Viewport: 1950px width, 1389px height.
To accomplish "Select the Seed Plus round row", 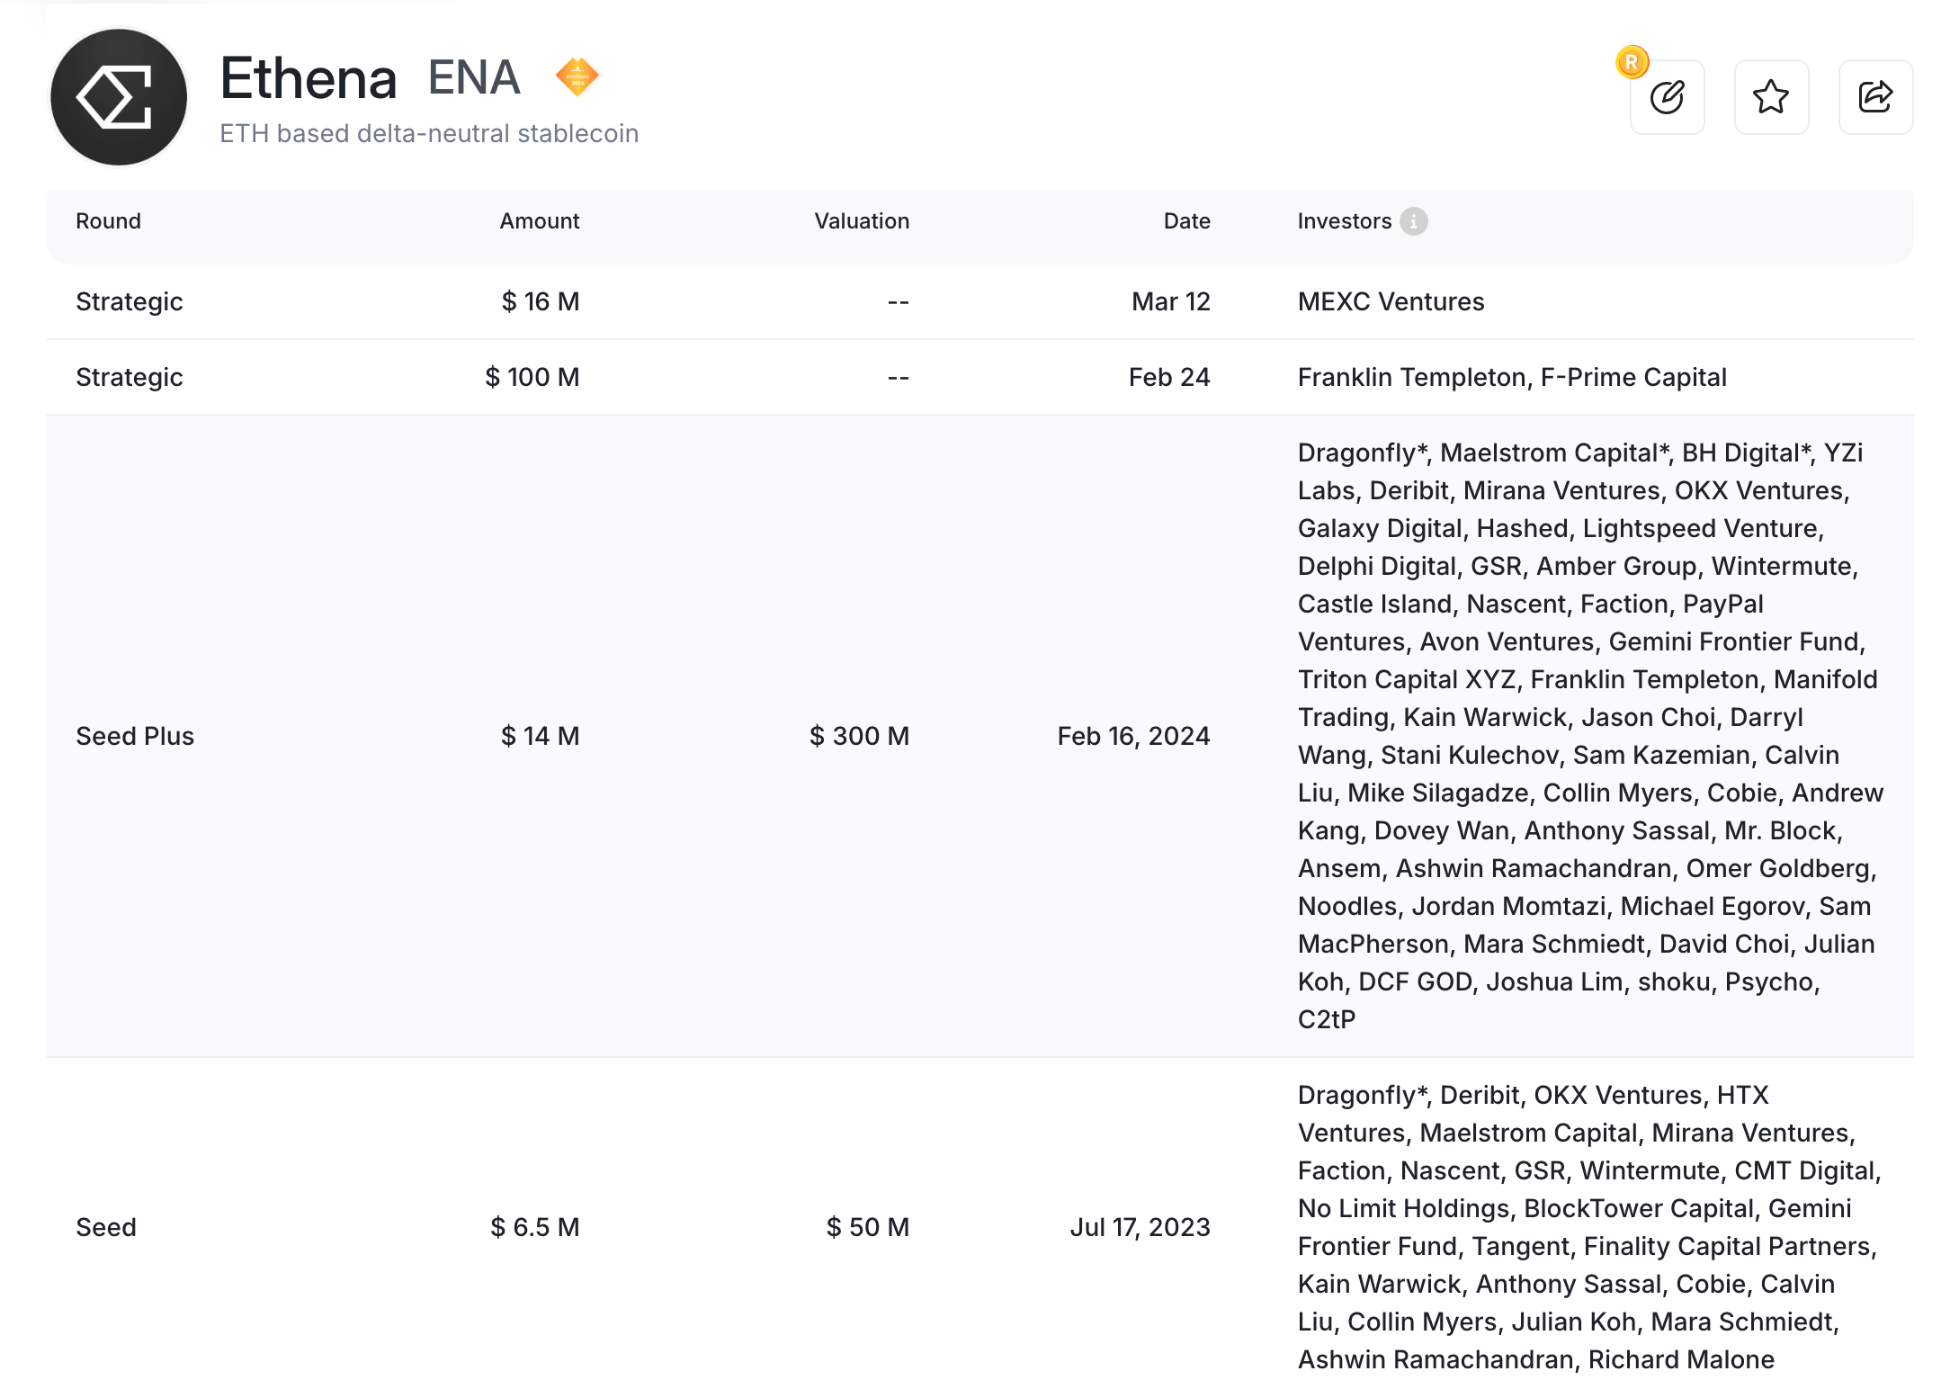I will 135,736.
